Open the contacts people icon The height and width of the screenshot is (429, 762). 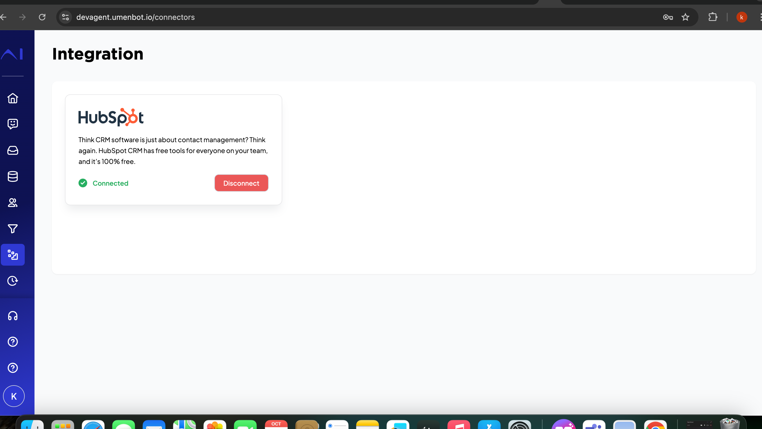[13, 203]
